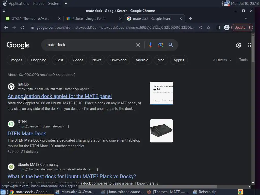Click the forward navigation arrow
The image size is (260, 195).
pos(14,27)
